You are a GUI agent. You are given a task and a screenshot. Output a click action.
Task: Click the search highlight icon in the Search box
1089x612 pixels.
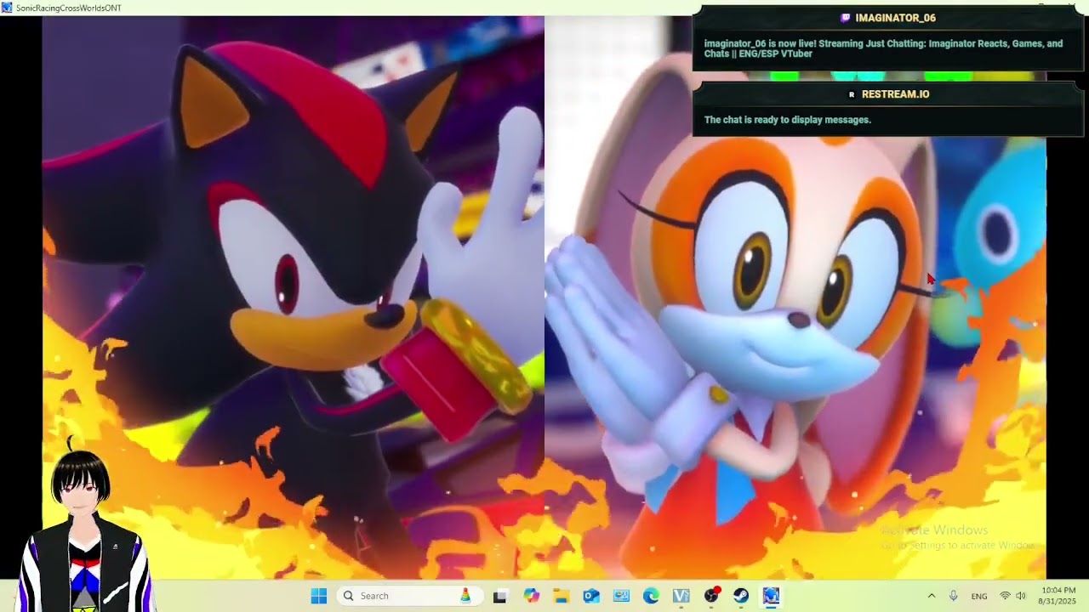465,596
